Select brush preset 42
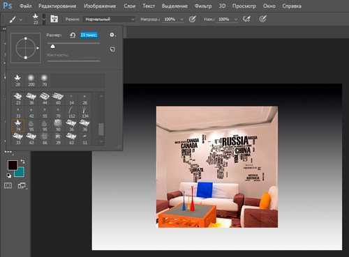This screenshot has height=257, width=349. point(31,112)
